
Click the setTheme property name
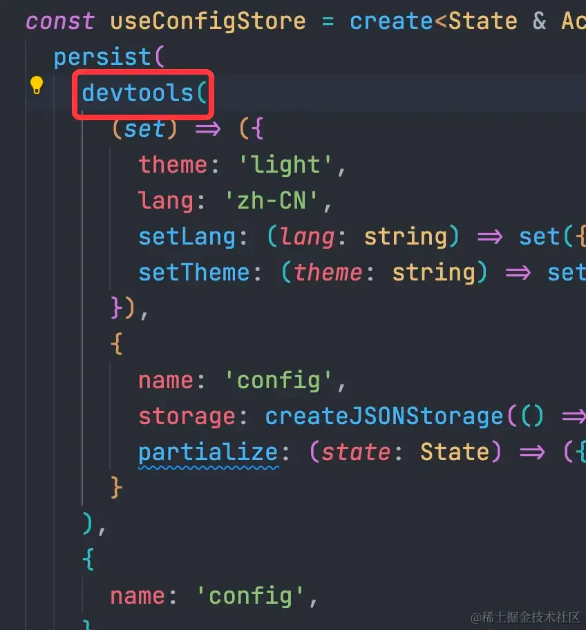coord(194,272)
